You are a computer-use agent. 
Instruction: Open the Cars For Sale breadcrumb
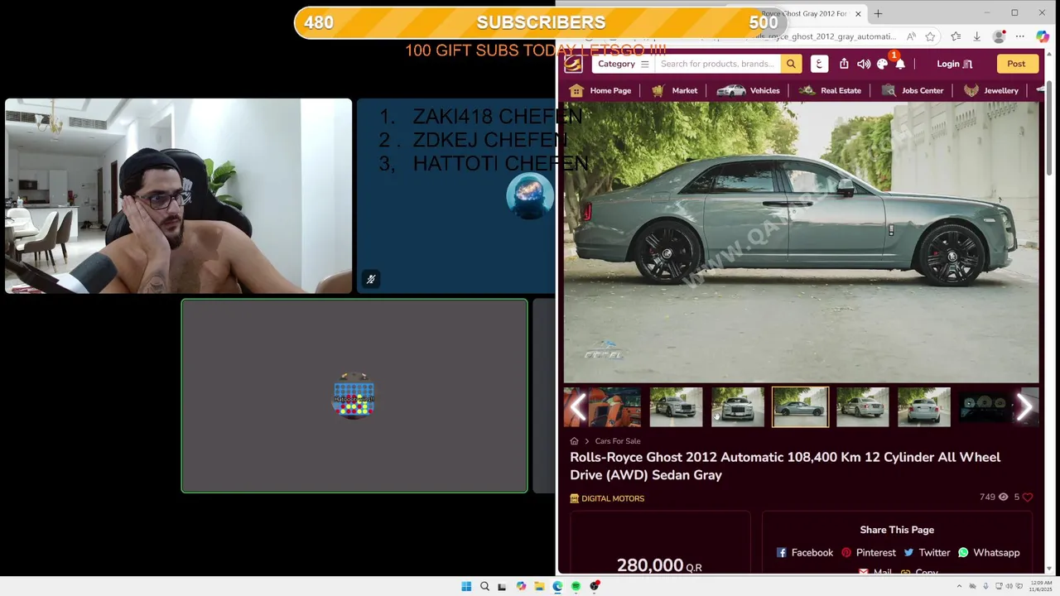pyautogui.click(x=618, y=441)
